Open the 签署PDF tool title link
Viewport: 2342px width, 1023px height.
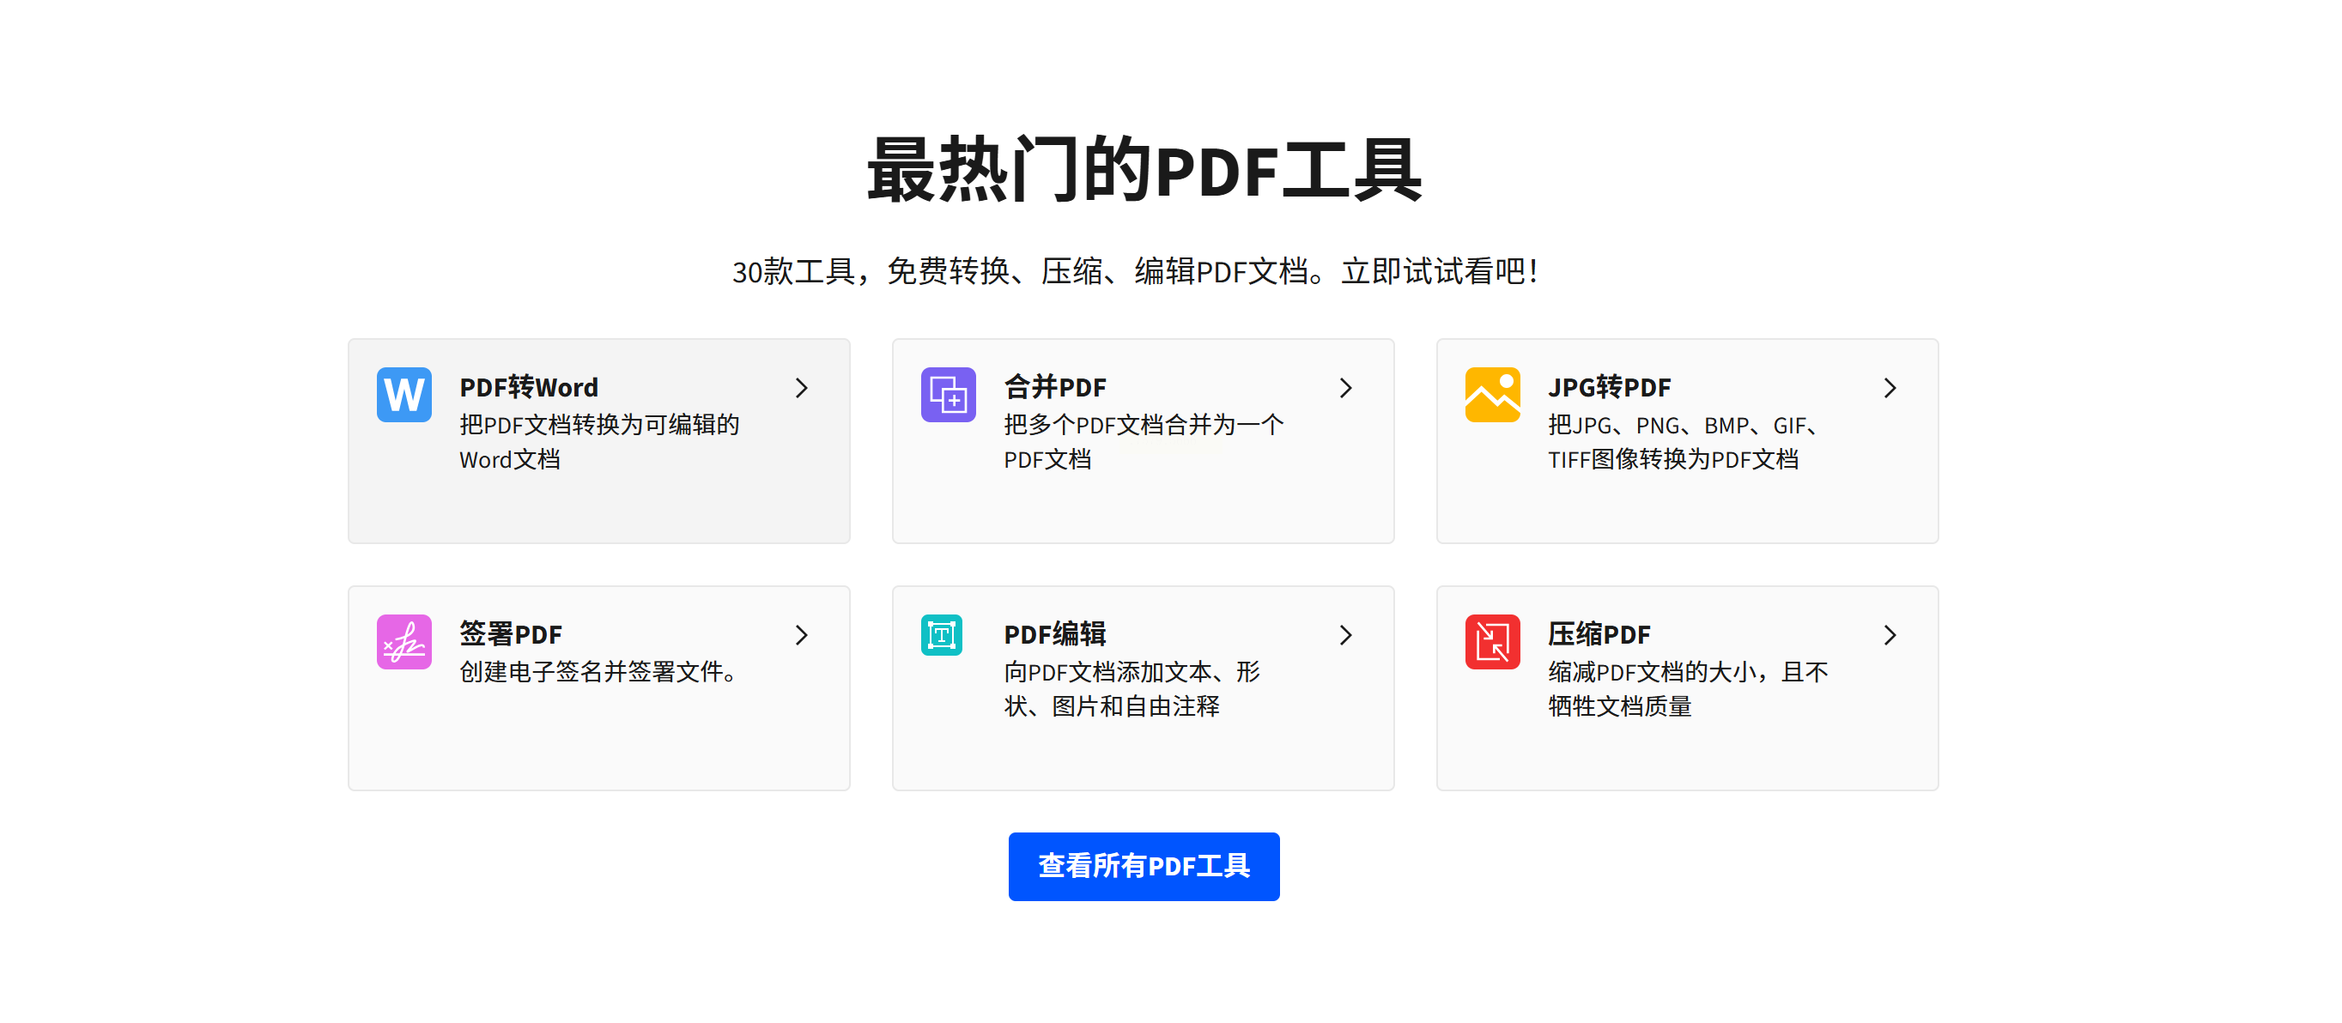point(510,634)
